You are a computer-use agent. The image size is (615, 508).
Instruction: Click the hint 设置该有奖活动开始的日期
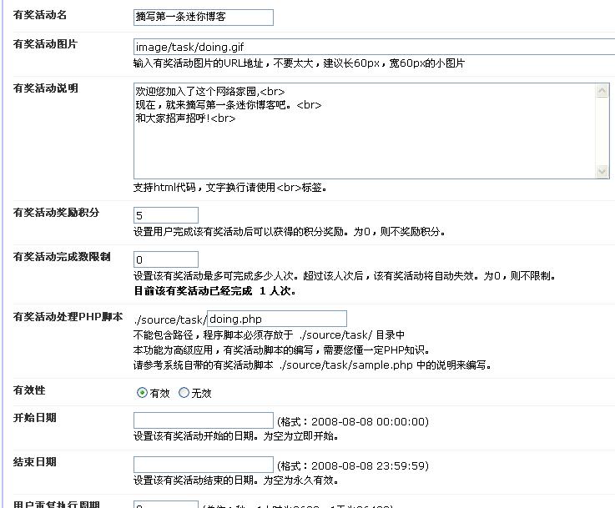pos(235,436)
